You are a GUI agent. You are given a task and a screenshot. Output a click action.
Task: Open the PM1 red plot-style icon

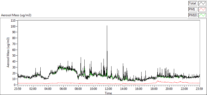tap(202, 9)
